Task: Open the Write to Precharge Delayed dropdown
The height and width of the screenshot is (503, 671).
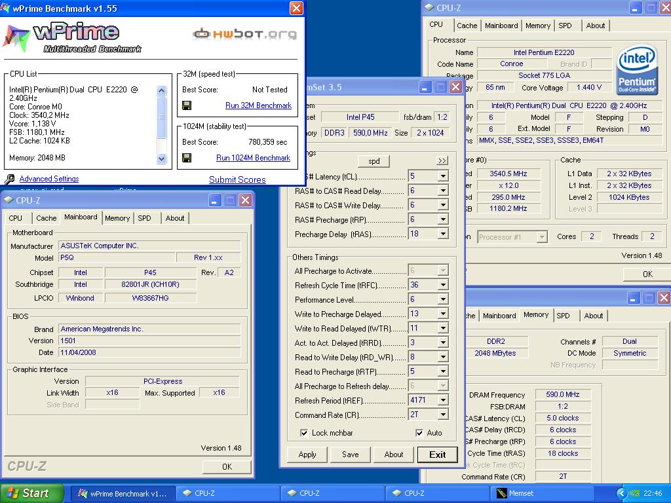Action: [443, 314]
